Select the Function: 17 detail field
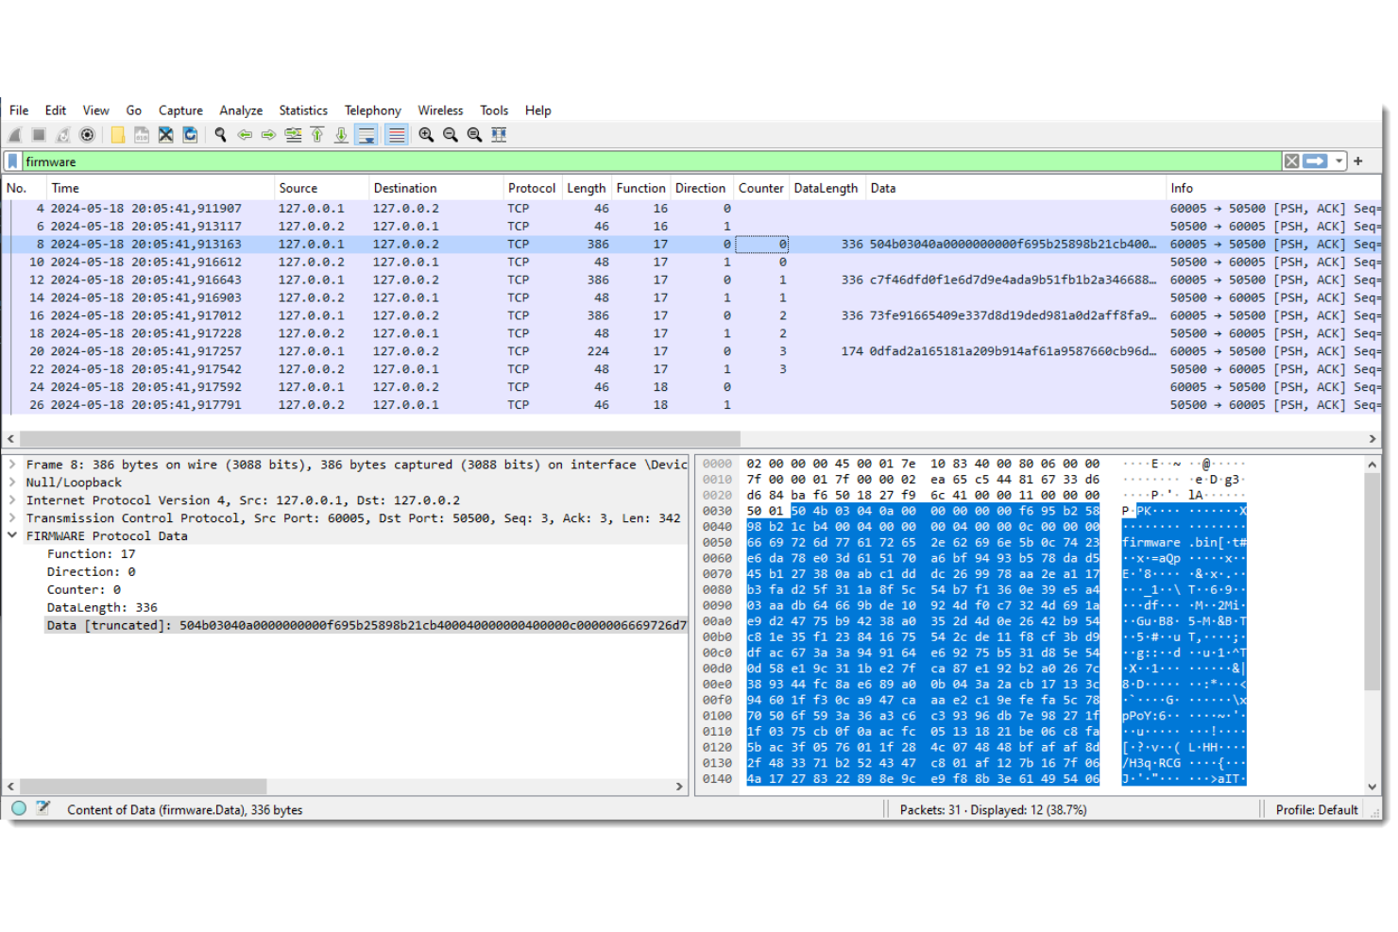Viewport: 1398px width, 932px height. [x=91, y=554]
